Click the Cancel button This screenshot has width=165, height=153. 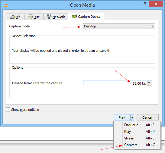[x=147, y=117]
